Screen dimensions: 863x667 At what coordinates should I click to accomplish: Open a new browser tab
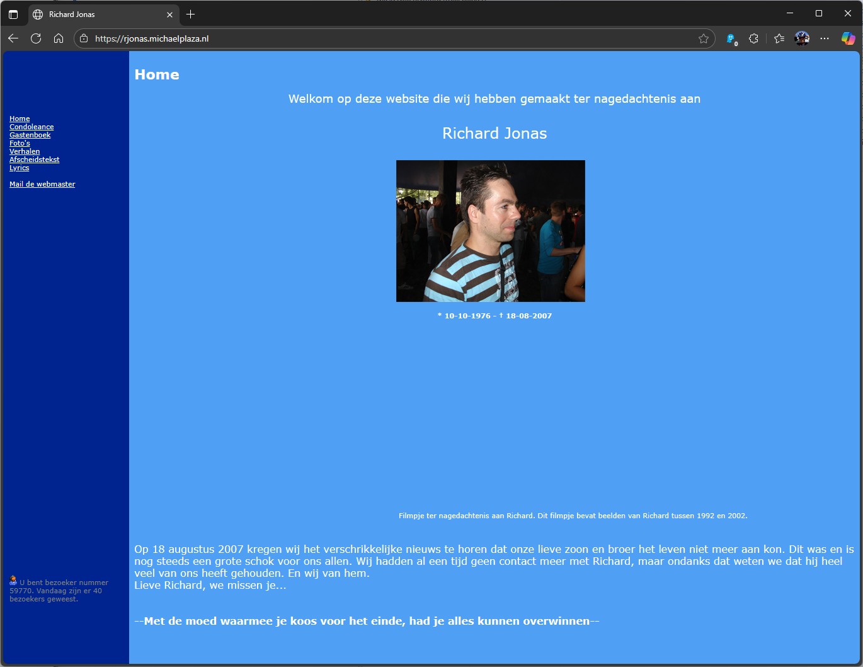[x=190, y=14]
